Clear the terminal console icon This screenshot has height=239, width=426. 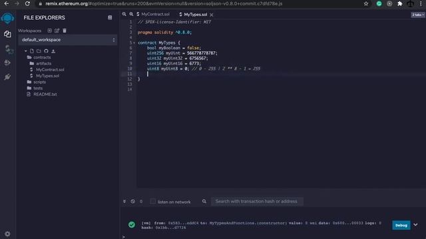[132, 201]
